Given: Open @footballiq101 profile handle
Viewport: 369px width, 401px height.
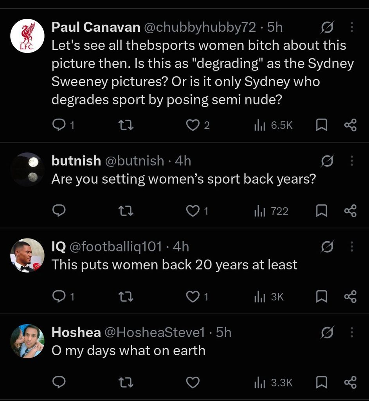Looking at the screenshot, I should click(115, 247).
